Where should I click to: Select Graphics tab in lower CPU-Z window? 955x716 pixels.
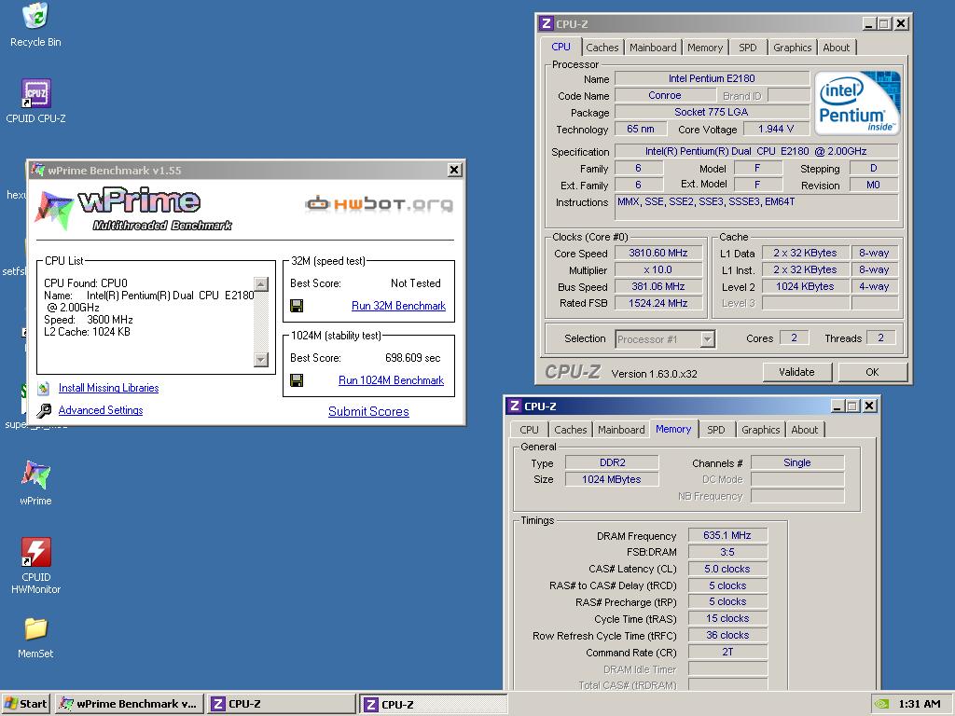(760, 430)
